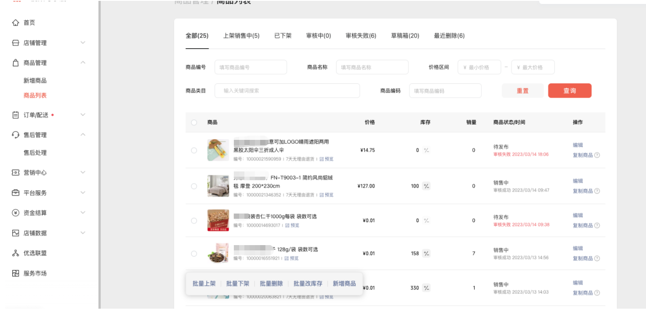
Task: Tick the checkbox for ¥14.75 umbrella product
Action: pyautogui.click(x=194, y=150)
